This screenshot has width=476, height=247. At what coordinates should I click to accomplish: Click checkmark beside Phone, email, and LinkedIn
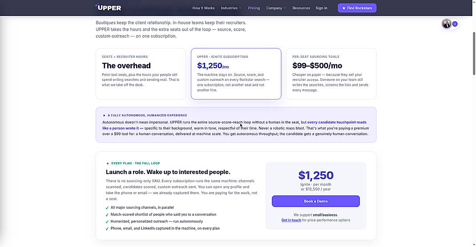tap(107, 229)
